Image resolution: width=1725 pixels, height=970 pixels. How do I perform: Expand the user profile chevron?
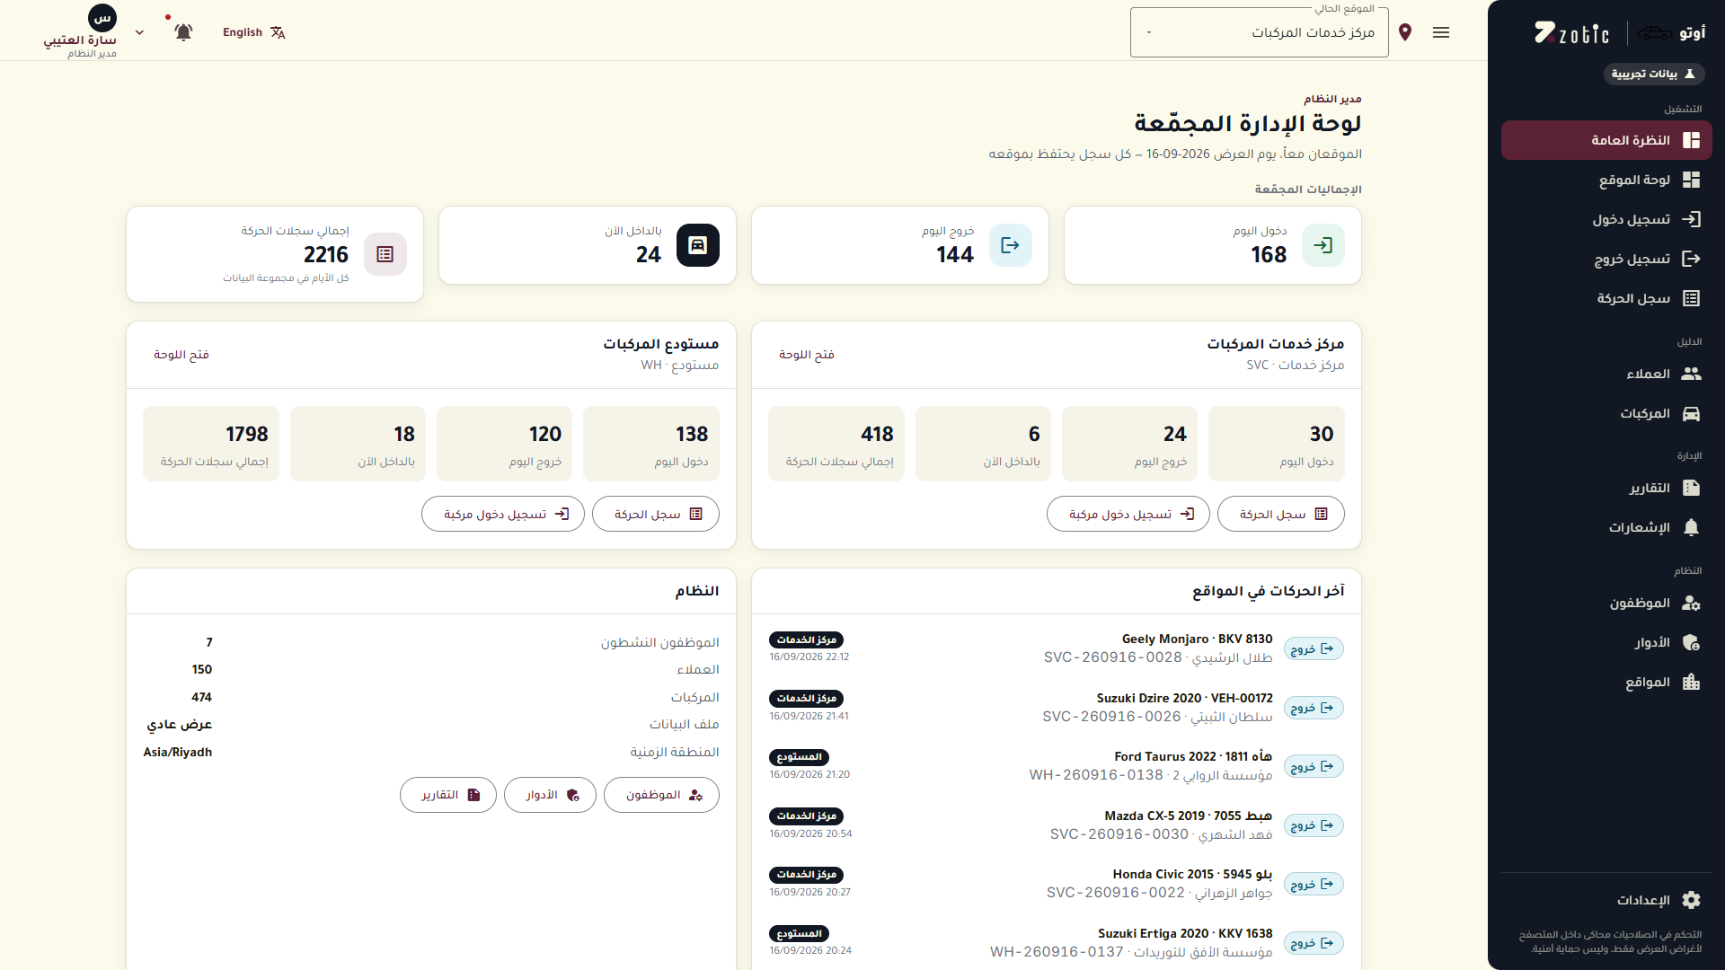coord(139,32)
